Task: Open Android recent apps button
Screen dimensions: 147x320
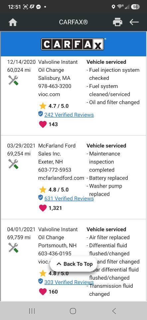Action: click(32, 311)
